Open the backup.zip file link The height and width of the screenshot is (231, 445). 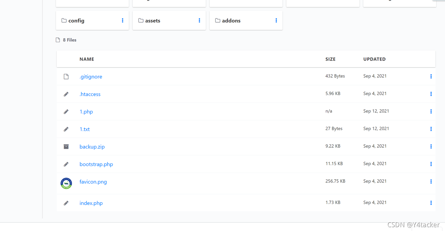click(92, 147)
